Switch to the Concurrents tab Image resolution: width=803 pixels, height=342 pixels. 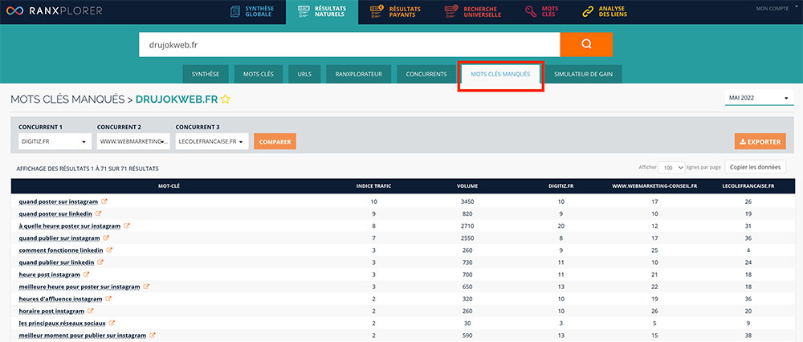426,74
